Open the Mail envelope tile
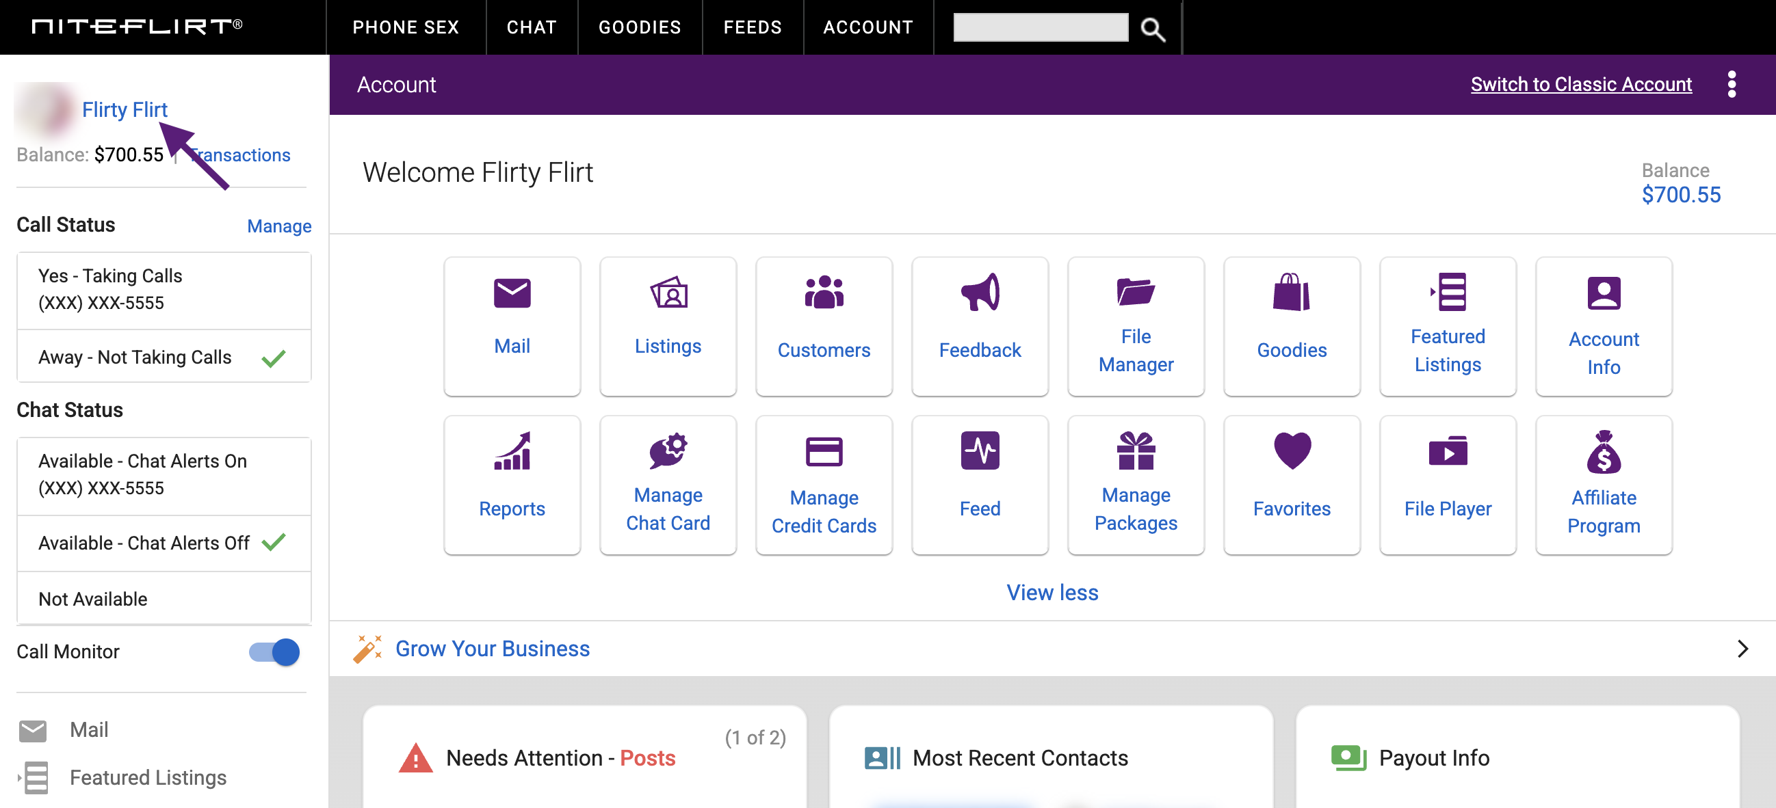Image resolution: width=1776 pixels, height=808 pixels. pyautogui.click(x=512, y=327)
